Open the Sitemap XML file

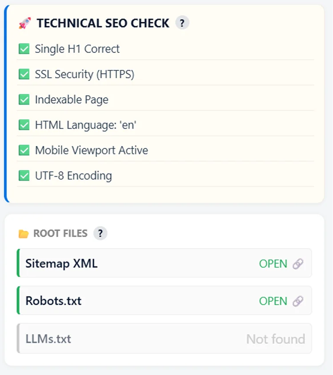[273, 263]
